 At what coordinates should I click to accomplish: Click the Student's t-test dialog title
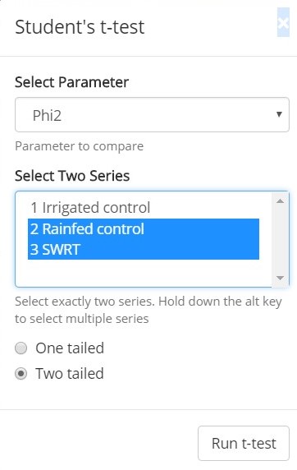point(80,26)
